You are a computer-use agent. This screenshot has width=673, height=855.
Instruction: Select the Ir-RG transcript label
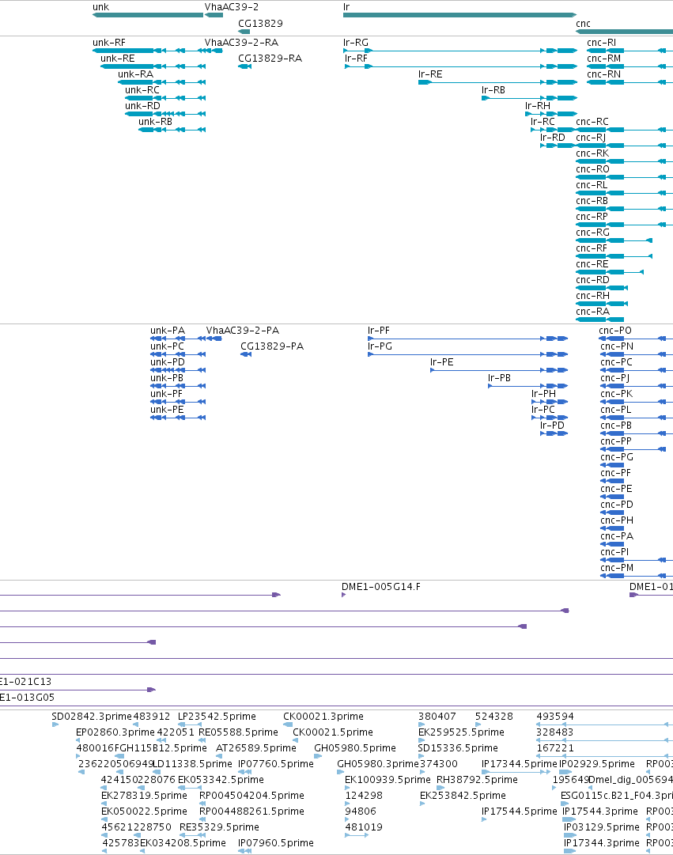click(x=356, y=43)
